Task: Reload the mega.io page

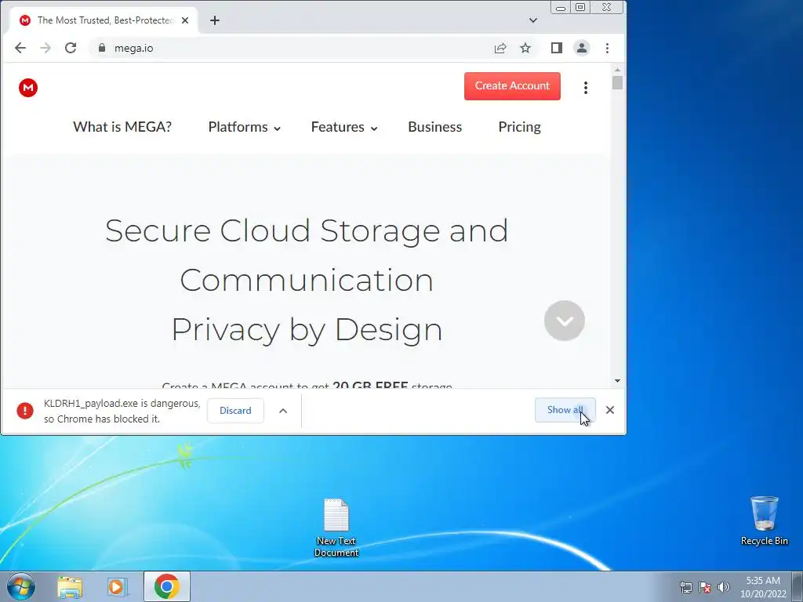Action: 71,48
